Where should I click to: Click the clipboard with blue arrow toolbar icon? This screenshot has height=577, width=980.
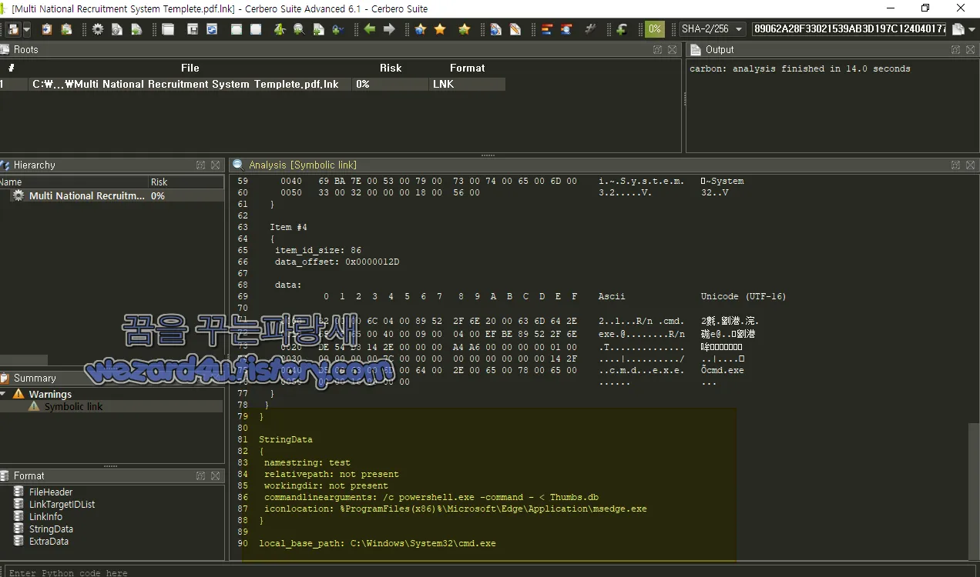[x=47, y=29]
